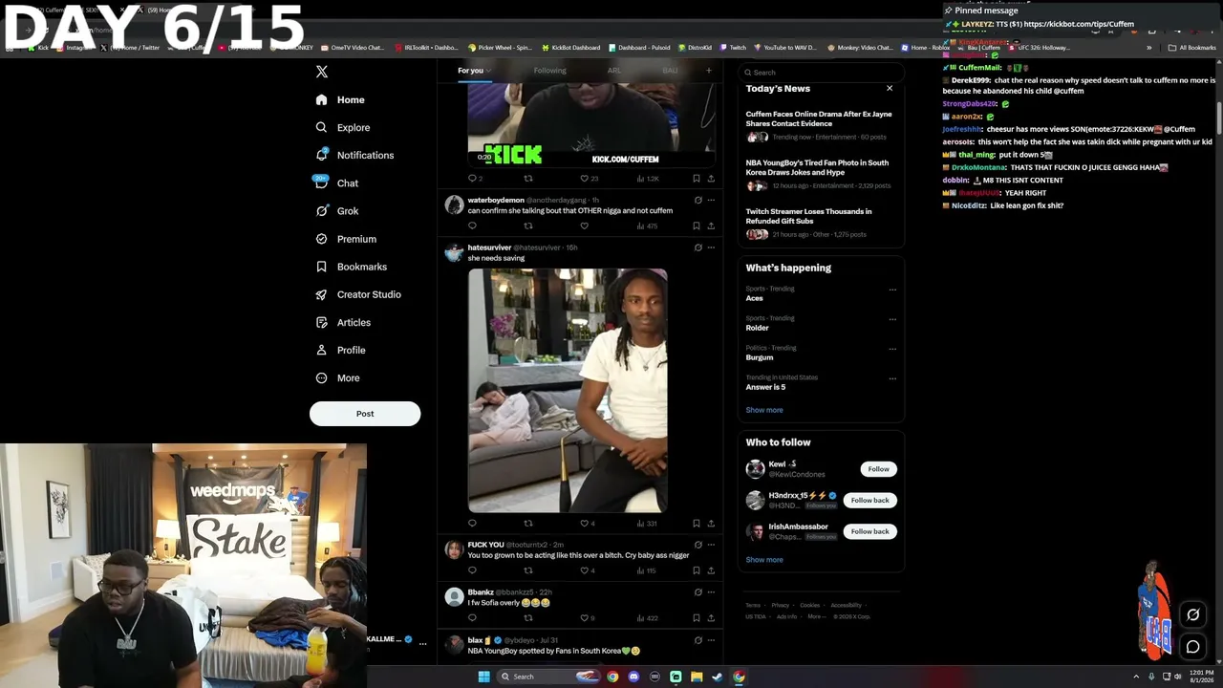
Task: Open options for the Aces trend
Action: 892,290
